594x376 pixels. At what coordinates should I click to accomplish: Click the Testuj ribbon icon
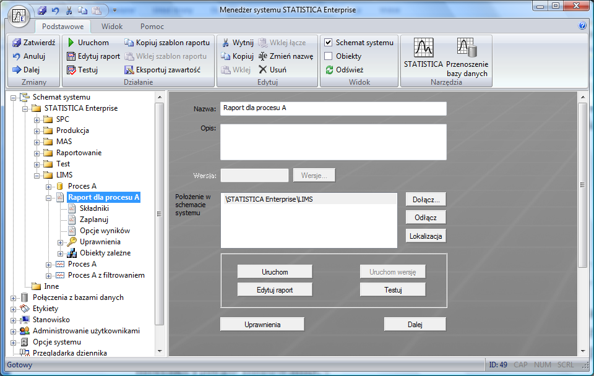pos(71,70)
